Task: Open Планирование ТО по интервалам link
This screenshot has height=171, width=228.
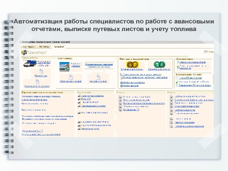Action: pos(195,85)
